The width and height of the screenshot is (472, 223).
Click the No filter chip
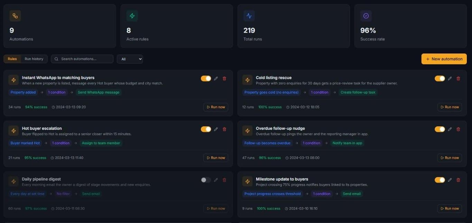coord(63,194)
